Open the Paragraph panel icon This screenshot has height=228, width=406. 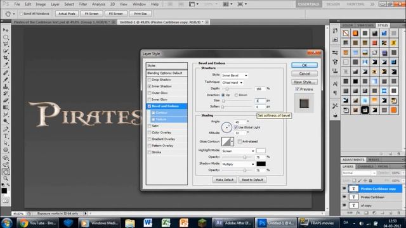[x=335, y=92]
